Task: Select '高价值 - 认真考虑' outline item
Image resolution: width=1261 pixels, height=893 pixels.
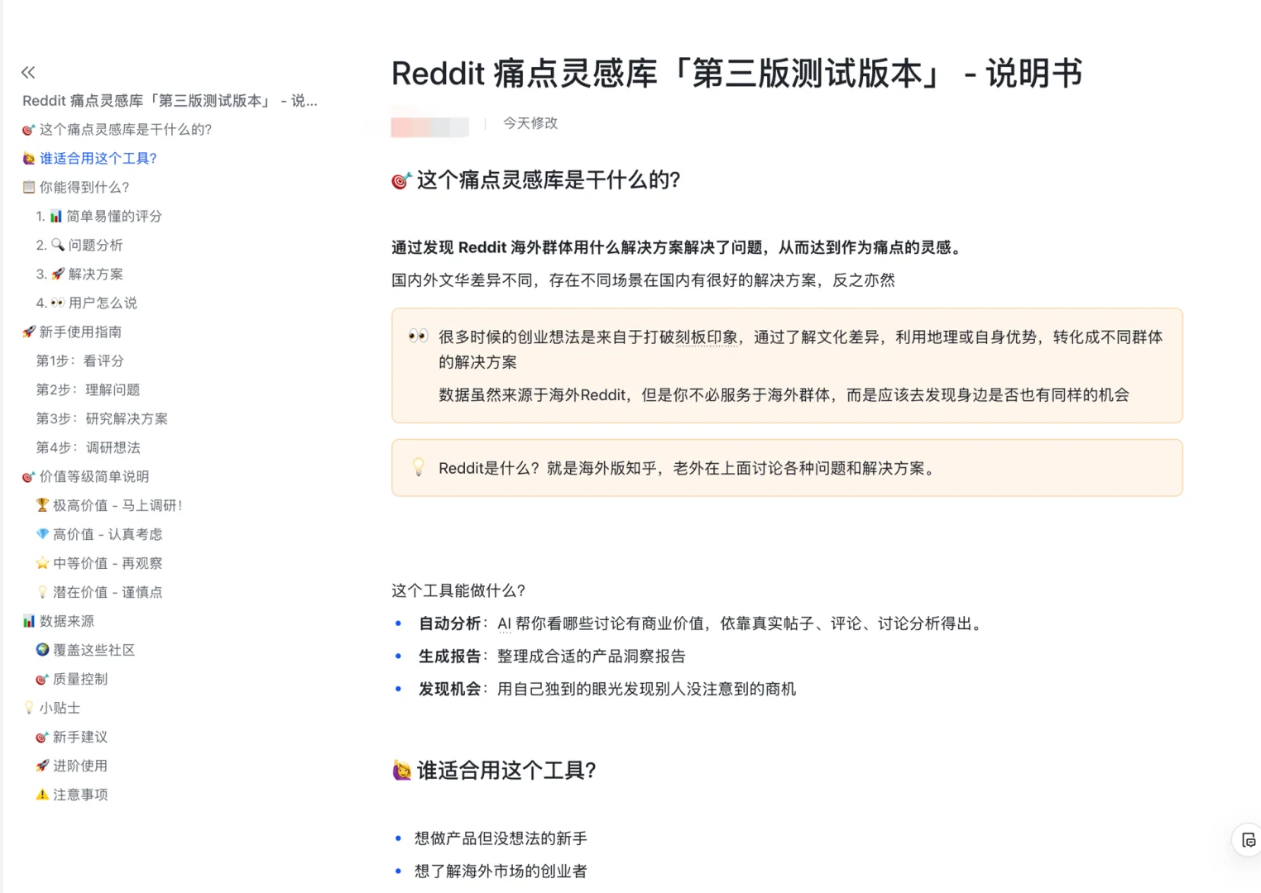Action: [99, 535]
